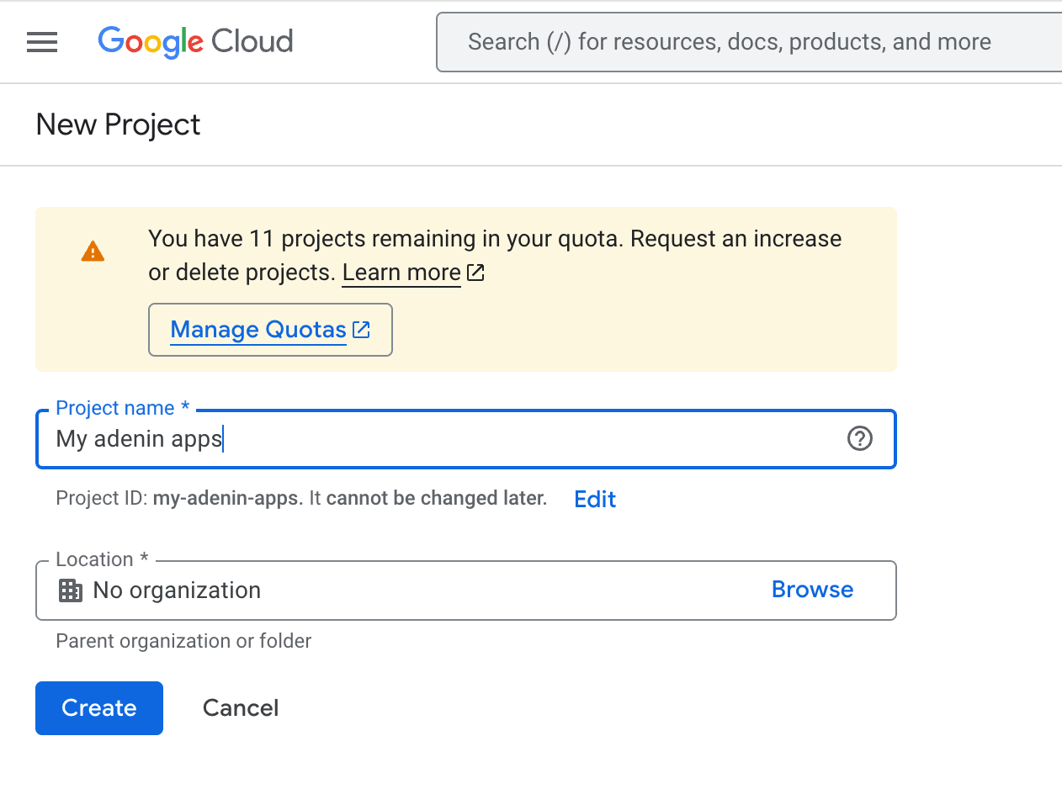Screen dimensions: 1062x789
Task: Click external-link icon beside Learn more
Action: [476, 273]
